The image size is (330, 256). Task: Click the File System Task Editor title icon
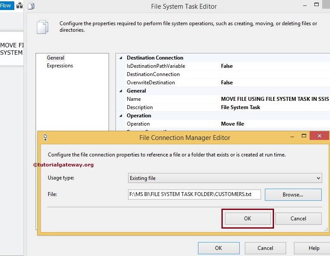point(31,7)
